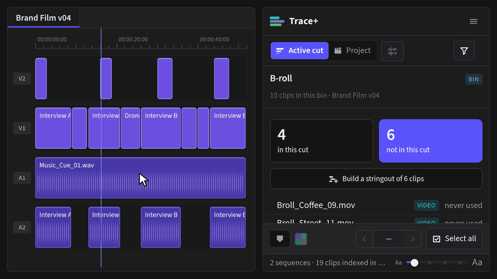Click the 00:00:40:00 timecode on the ruler

[x=214, y=39]
